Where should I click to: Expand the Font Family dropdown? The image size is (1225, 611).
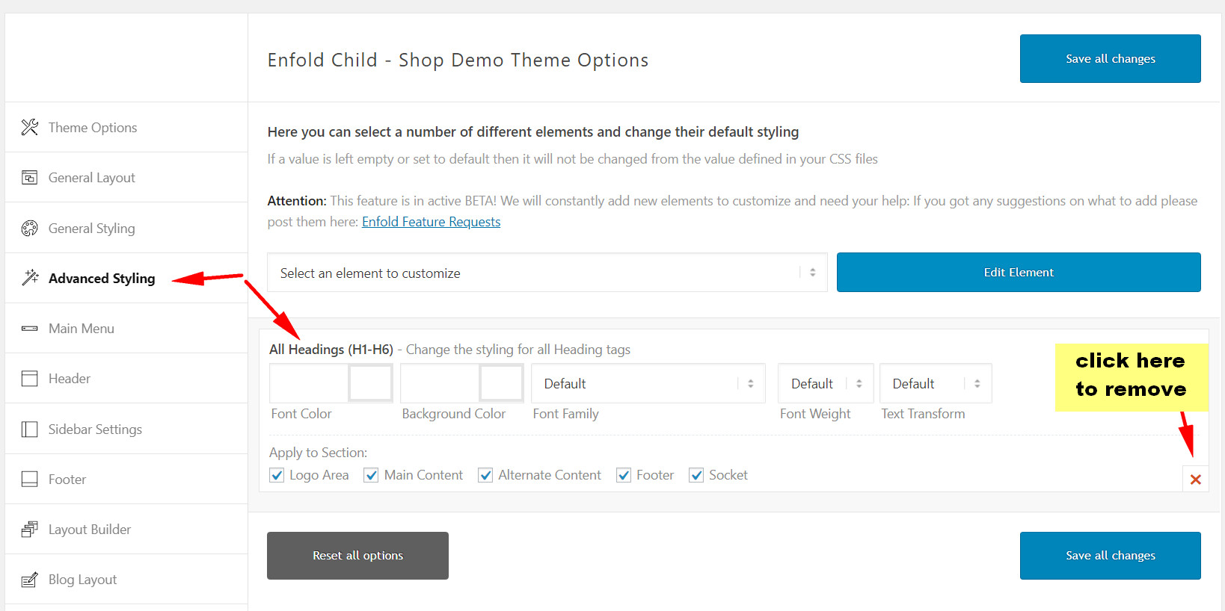648,383
